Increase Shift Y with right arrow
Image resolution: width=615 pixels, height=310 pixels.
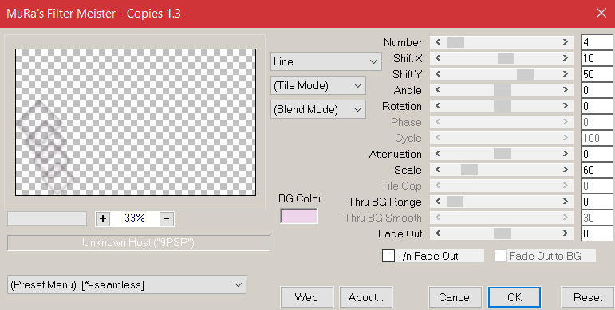point(566,74)
